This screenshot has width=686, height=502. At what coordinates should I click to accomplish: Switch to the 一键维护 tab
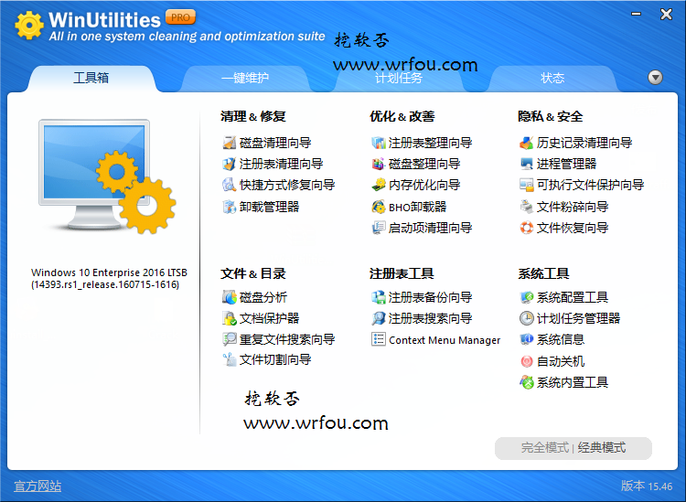245,79
